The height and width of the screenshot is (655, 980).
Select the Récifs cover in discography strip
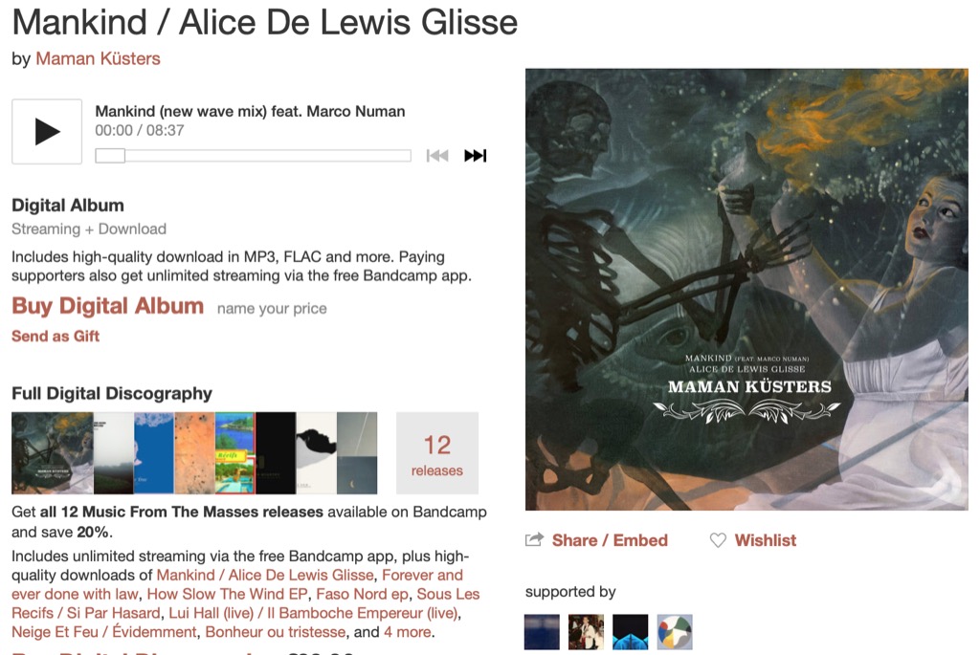click(x=235, y=453)
